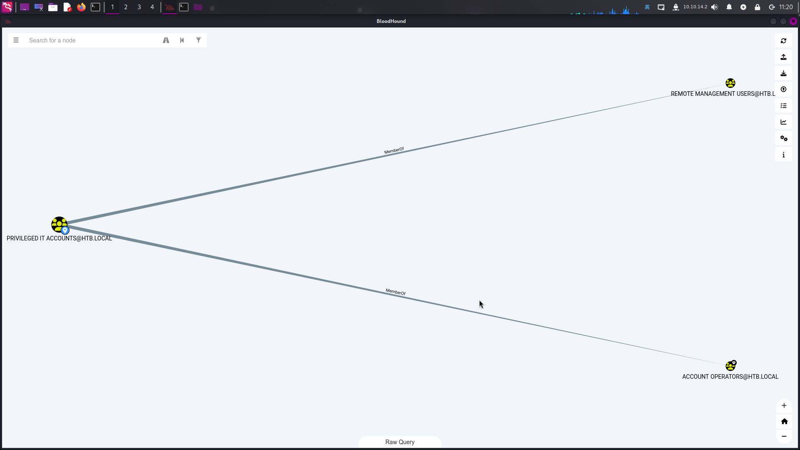The height and width of the screenshot is (450, 800).
Task: Switch to workspace 2 in taskbar
Action: [x=125, y=7]
